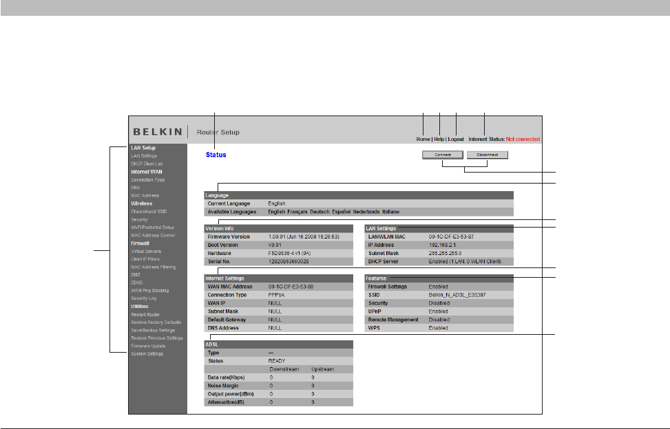Viewport: 670px width, 429px height.
Task: Open Security Log page
Action: tap(143, 298)
